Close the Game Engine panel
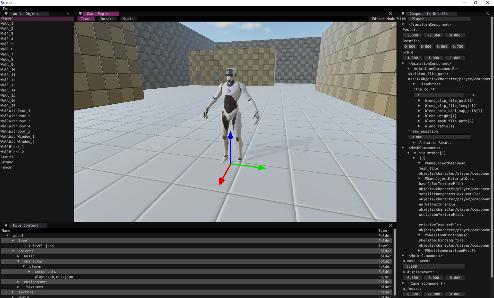Screen dimensions: 494x298 (391, 14)
